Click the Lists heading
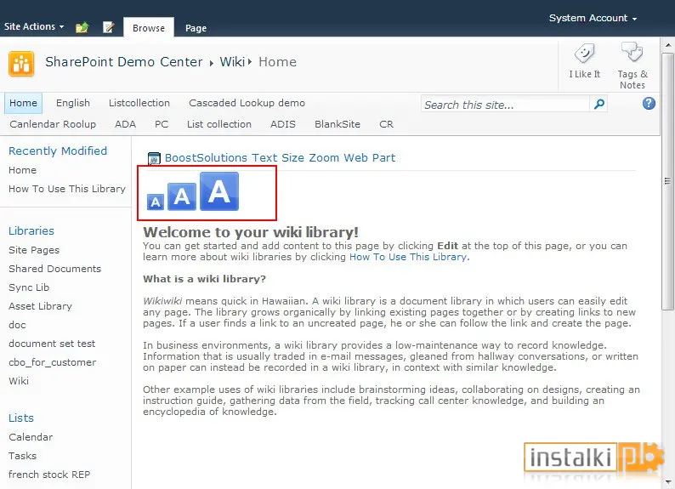The height and width of the screenshot is (489, 675). (x=21, y=418)
